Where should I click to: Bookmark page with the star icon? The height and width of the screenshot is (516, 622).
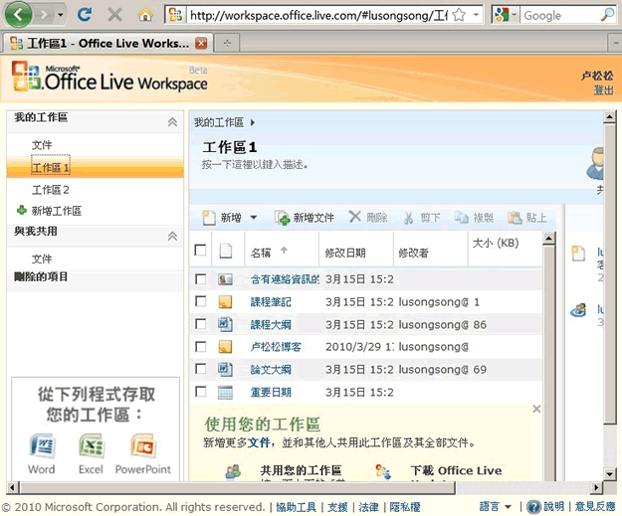pos(459,15)
